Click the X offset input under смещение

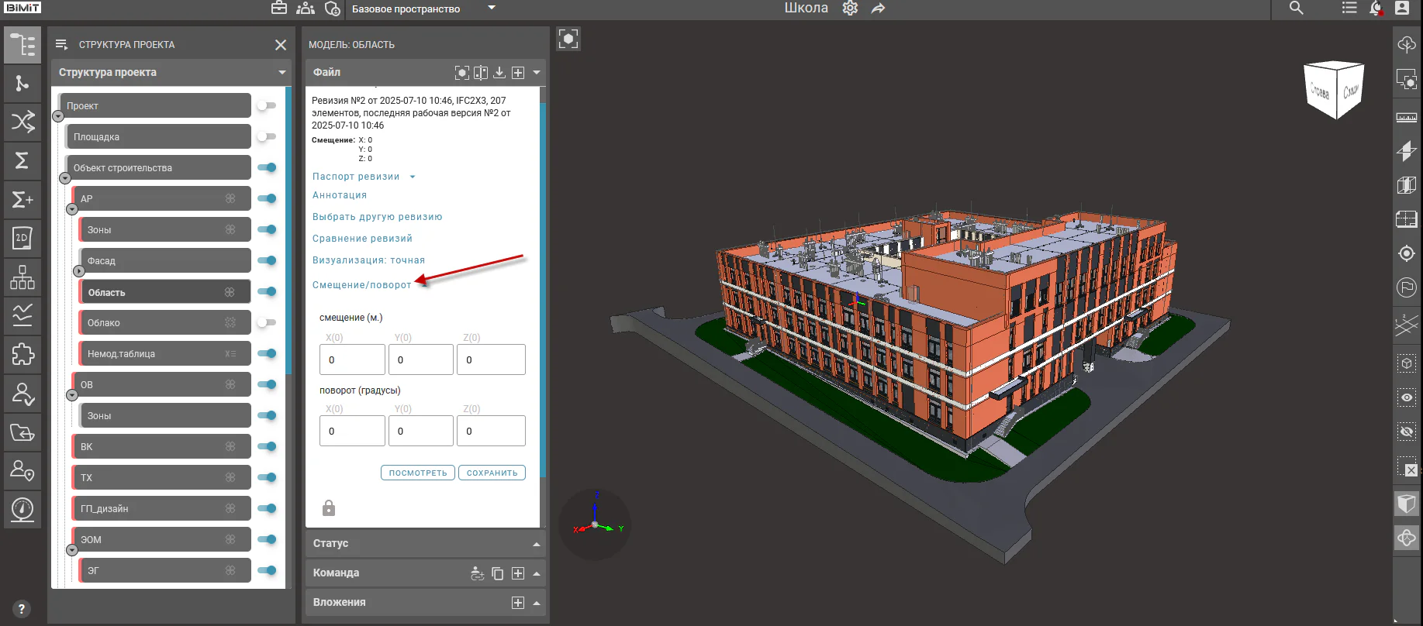(352, 359)
